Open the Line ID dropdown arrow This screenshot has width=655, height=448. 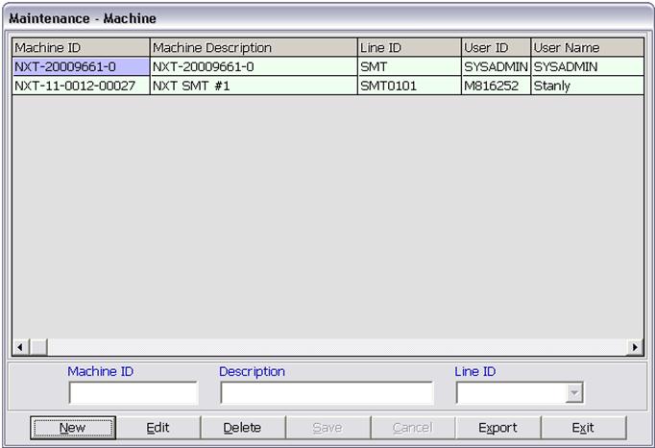[x=574, y=393]
